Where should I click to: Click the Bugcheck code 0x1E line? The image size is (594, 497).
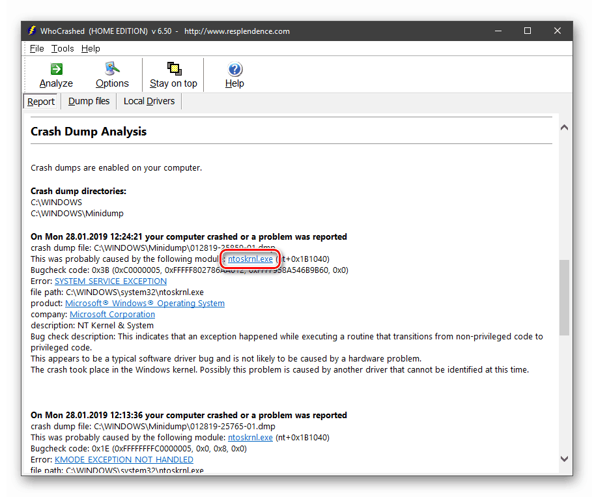tap(139, 449)
